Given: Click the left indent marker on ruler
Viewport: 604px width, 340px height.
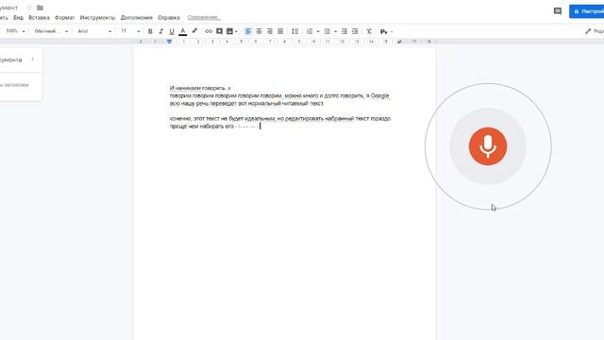Looking at the screenshot, I should point(169,42).
